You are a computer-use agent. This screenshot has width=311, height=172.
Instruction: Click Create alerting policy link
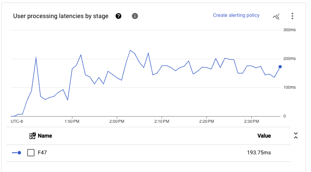point(236,16)
